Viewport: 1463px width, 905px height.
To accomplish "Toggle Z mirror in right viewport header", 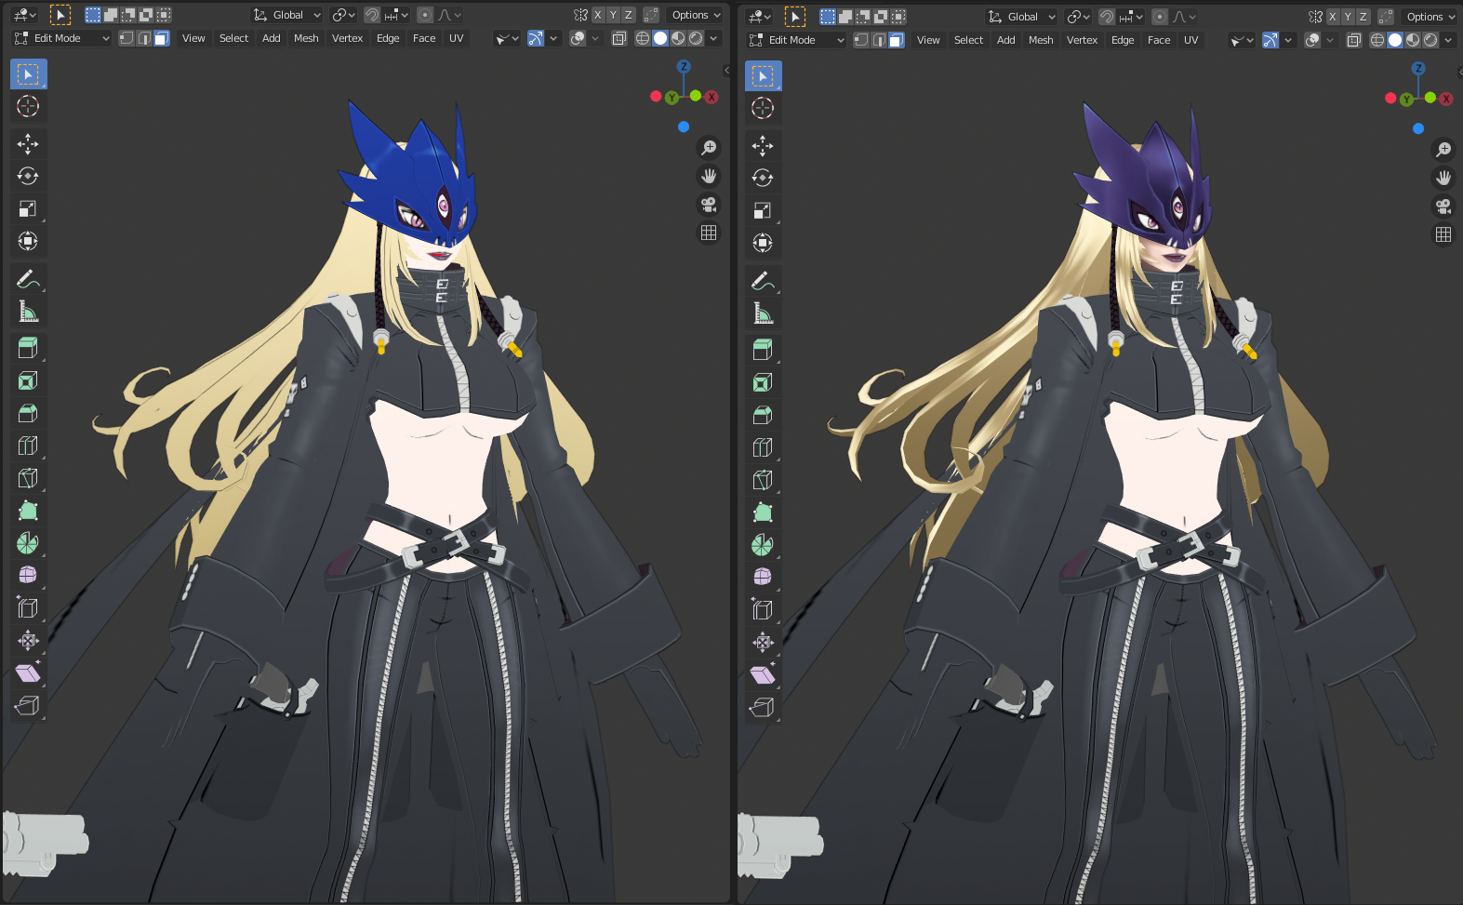I will coord(1363,17).
